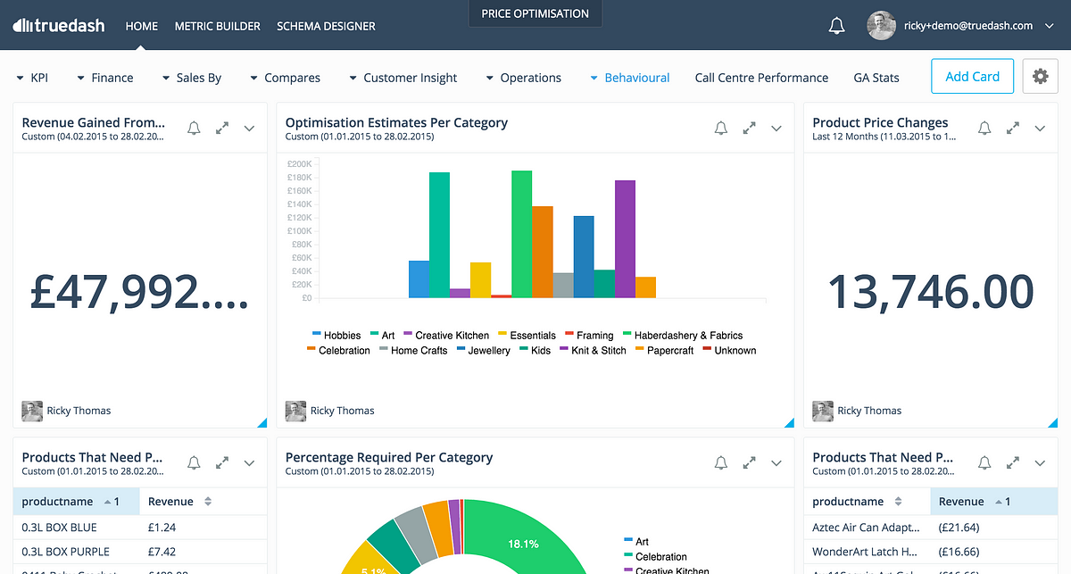
Task: Toggle Celebration series in bar chart legend
Action: click(338, 351)
